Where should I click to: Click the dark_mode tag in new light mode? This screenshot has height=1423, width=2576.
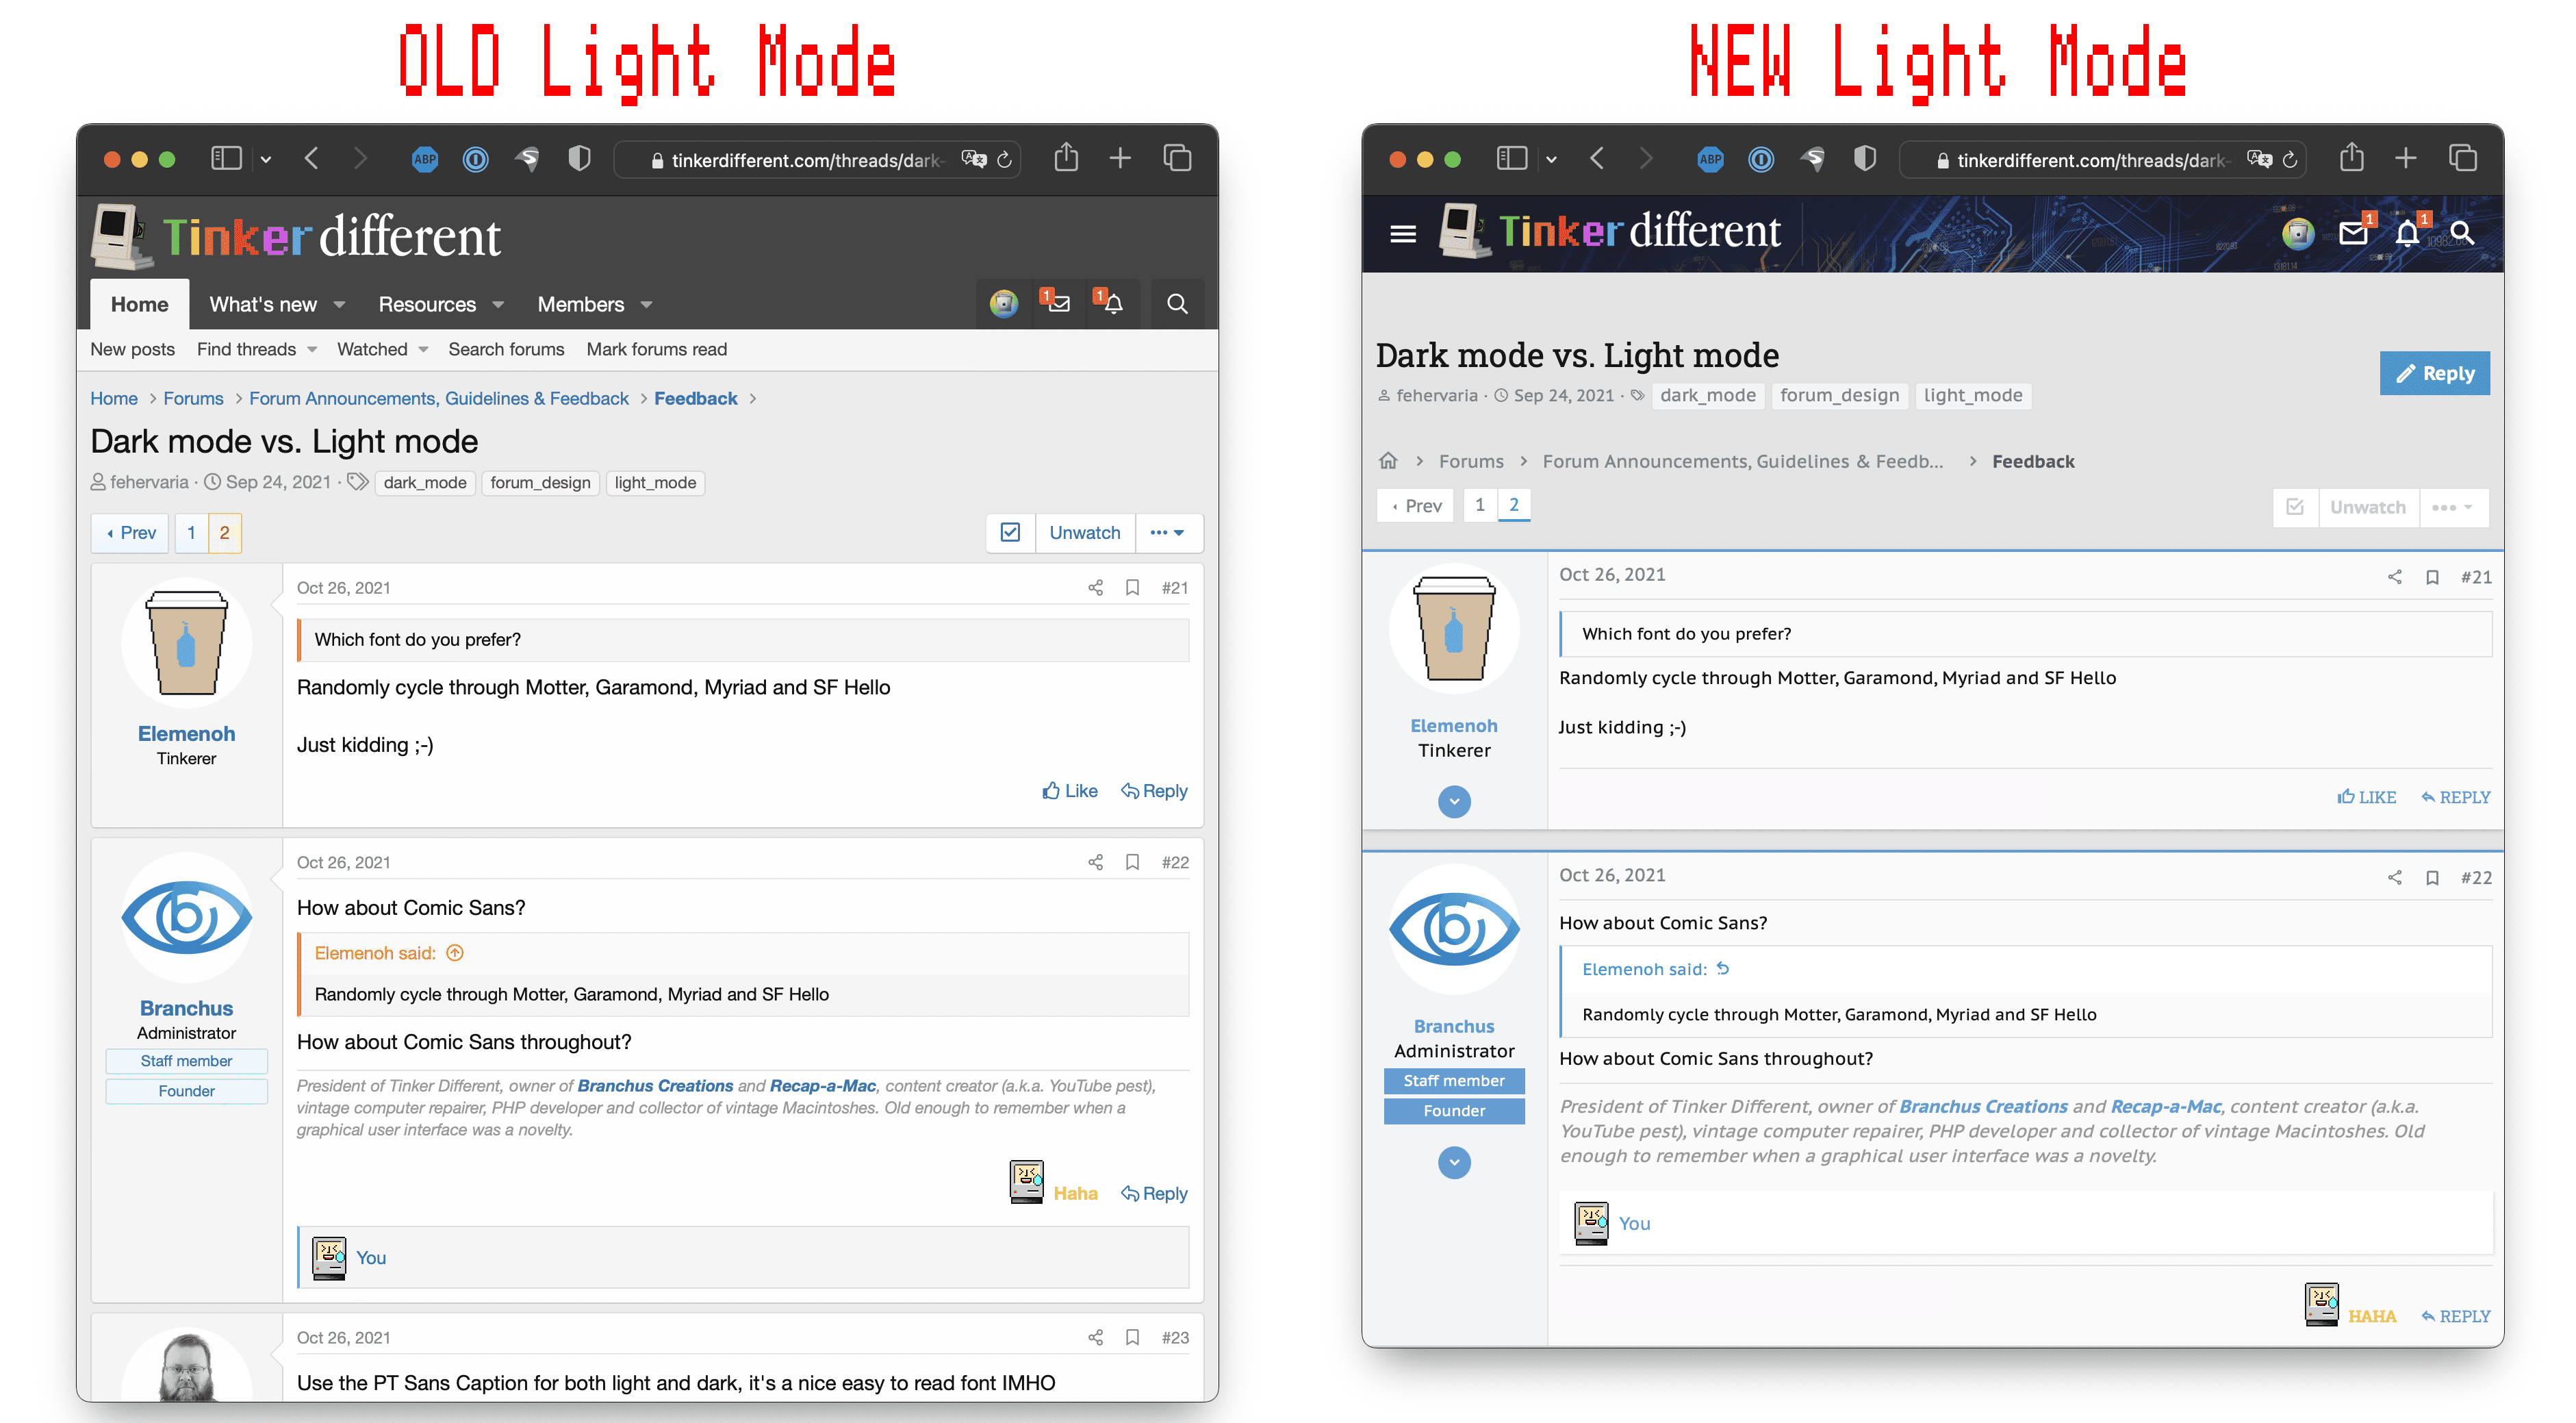pyautogui.click(x=1708, y=395)
